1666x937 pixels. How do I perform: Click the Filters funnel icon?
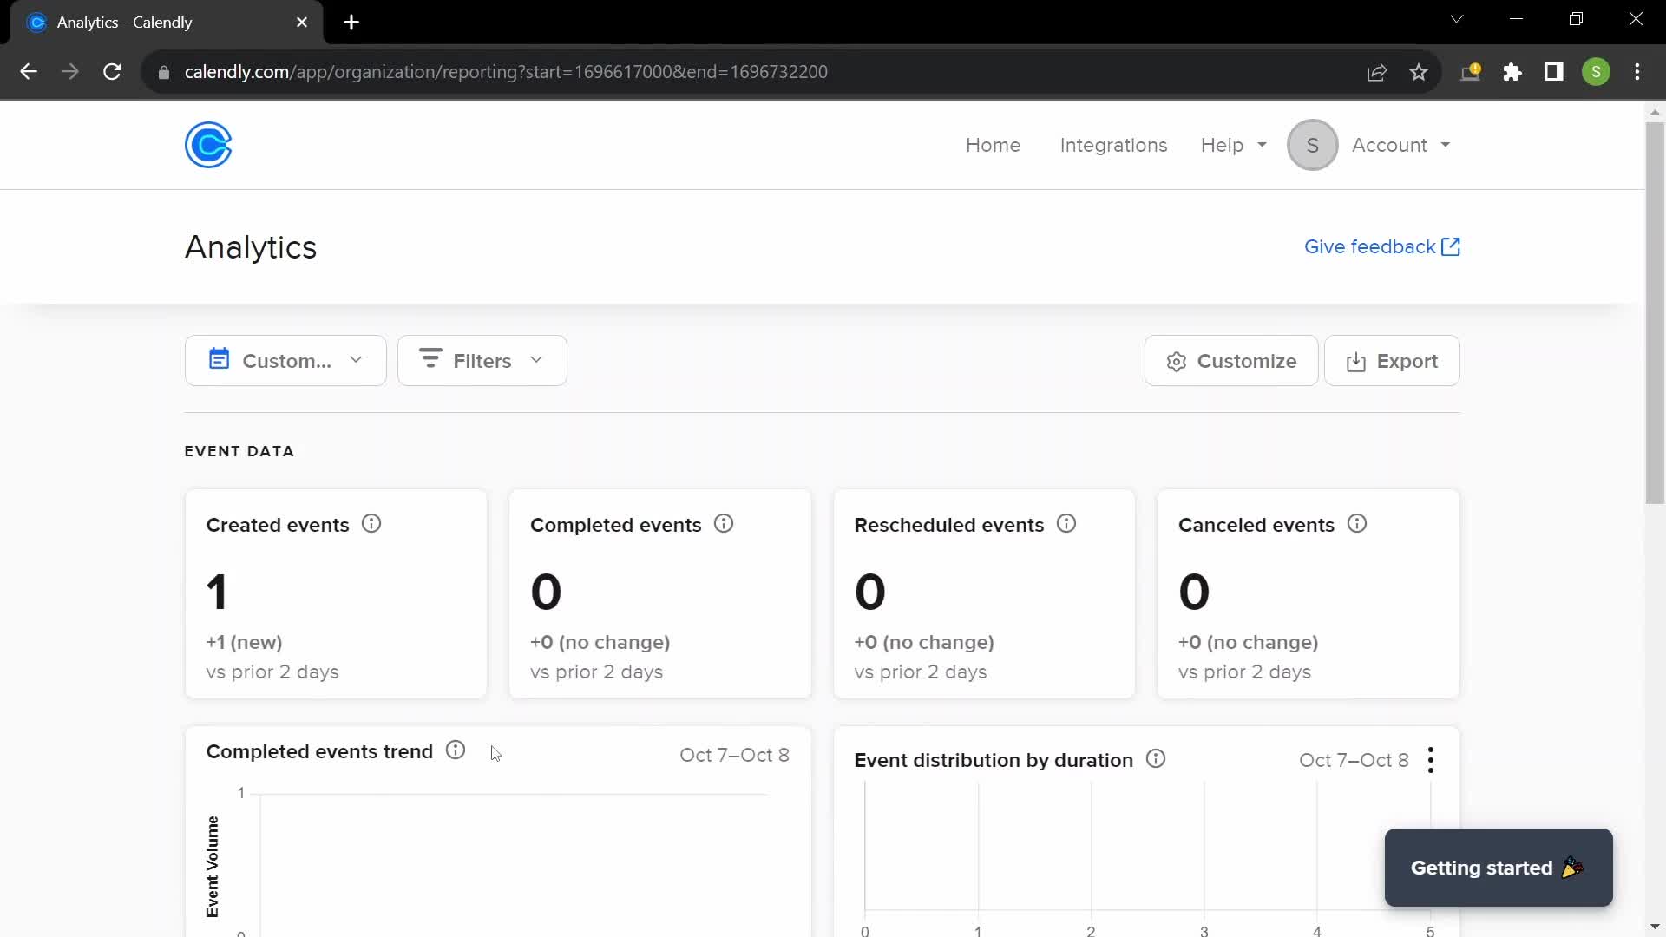(x=431, y=360)
